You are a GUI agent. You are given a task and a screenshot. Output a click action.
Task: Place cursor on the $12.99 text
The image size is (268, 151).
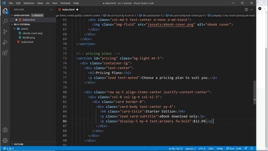[199, 121]
